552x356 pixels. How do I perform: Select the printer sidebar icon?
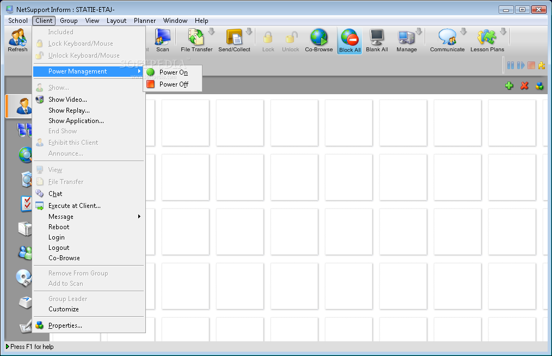25,229
